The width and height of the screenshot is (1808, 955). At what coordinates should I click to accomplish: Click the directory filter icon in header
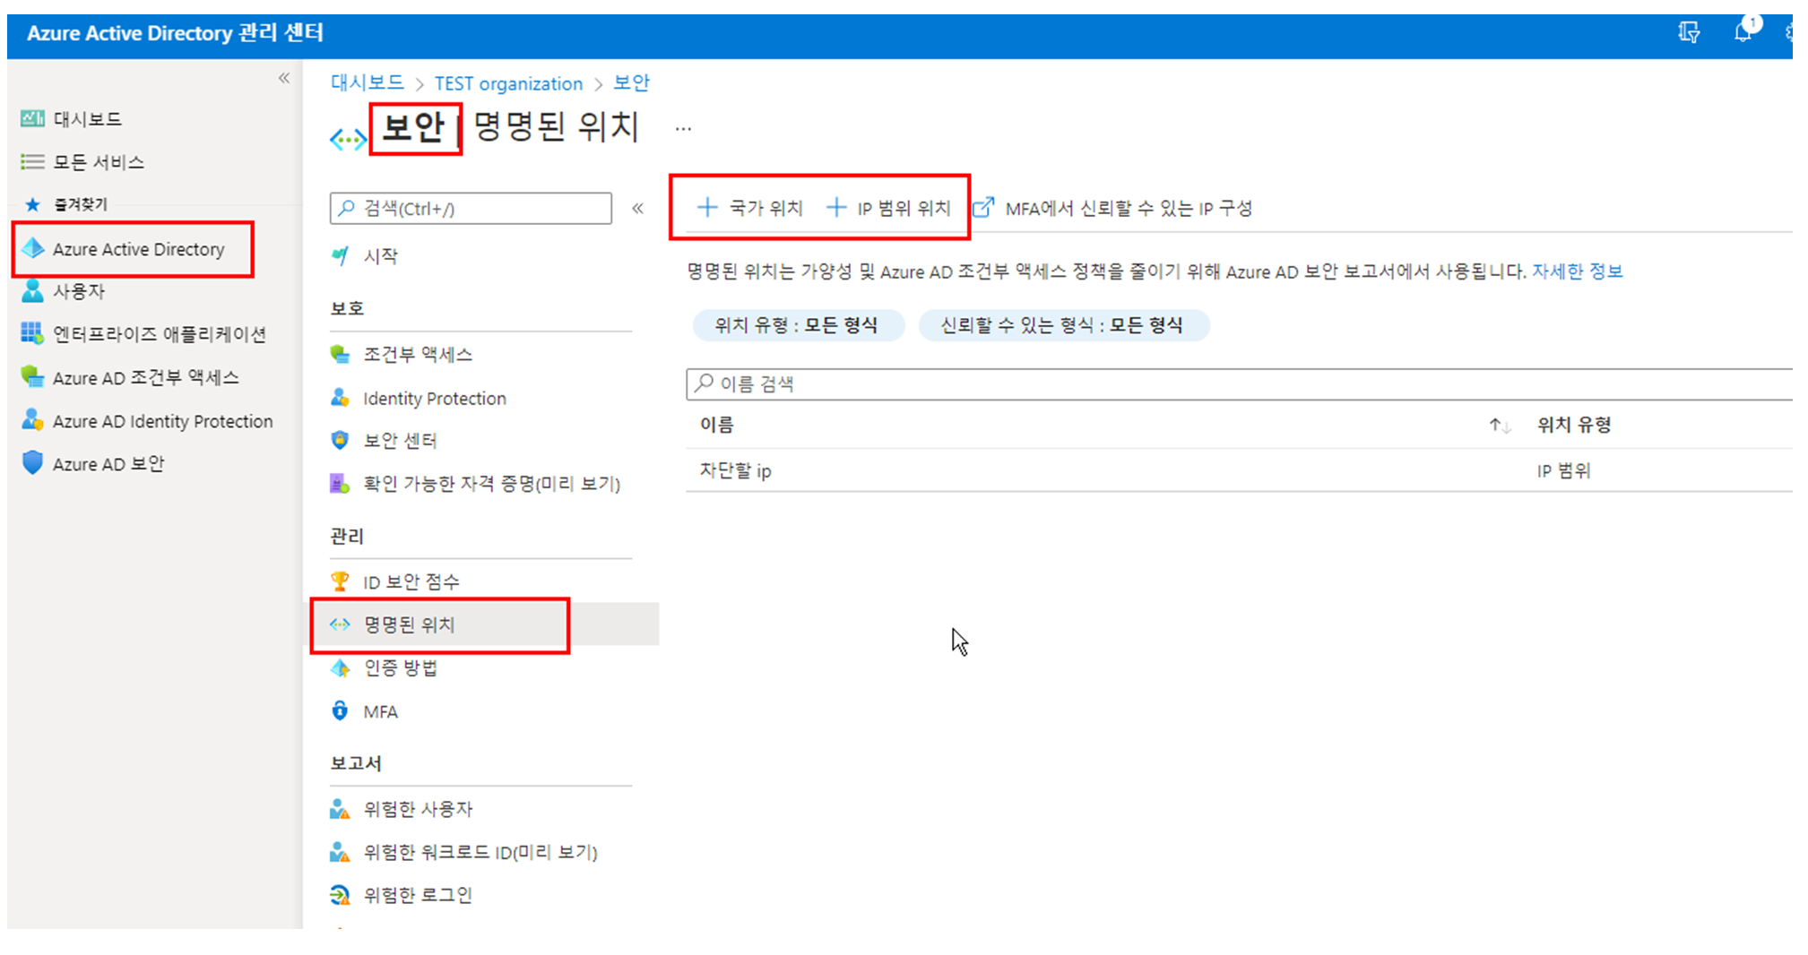(1689, 33)
